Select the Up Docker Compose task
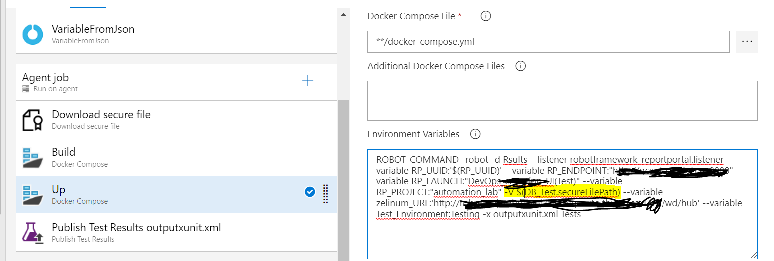The image size is (774, 261). click(x=177, y=195)
